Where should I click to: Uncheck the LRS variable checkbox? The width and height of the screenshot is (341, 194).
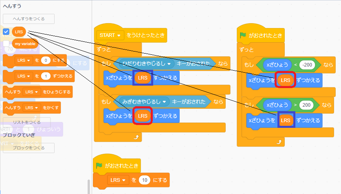pos(6,32)
